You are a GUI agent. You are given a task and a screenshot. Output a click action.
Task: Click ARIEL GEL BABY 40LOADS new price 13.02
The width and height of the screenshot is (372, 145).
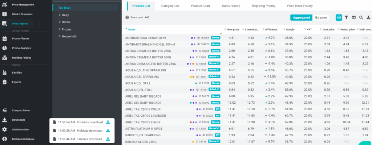pyautogui.click(x=231, y=103)
